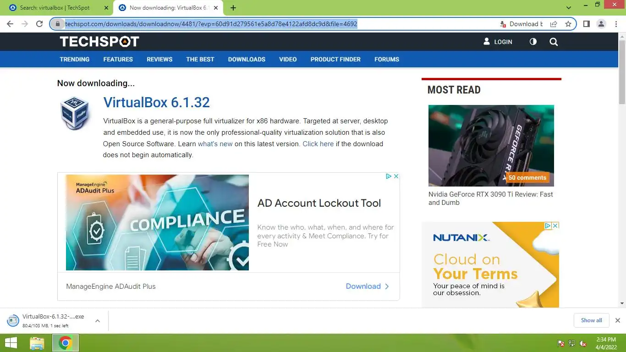Click the LOGIN user link
The width and height of the screenshot is (626, 352).
point(498,42)
